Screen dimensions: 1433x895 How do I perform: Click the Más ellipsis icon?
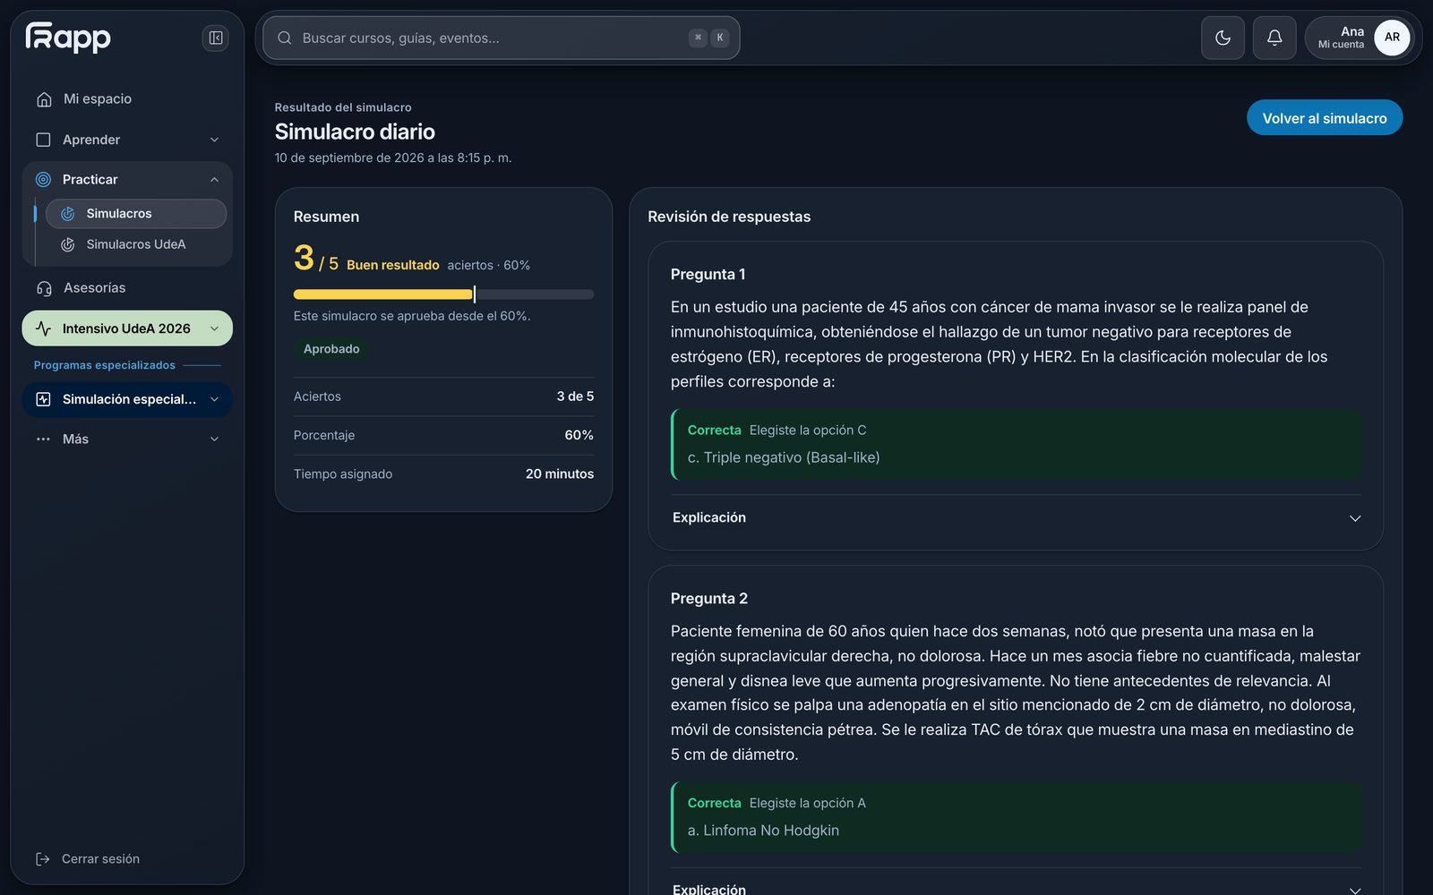click(x=43, y=439)
